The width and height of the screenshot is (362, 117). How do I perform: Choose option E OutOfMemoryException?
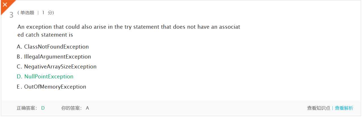point(51,87)
